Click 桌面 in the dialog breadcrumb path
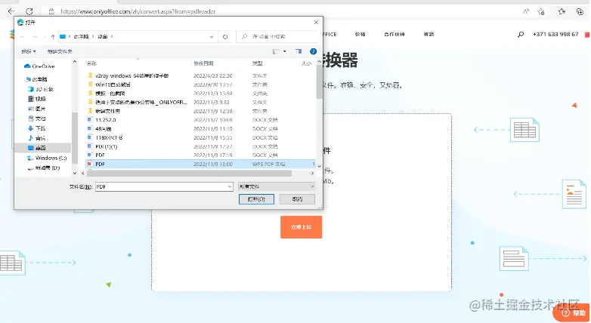The image size is (591, 323). click(103, 36)
